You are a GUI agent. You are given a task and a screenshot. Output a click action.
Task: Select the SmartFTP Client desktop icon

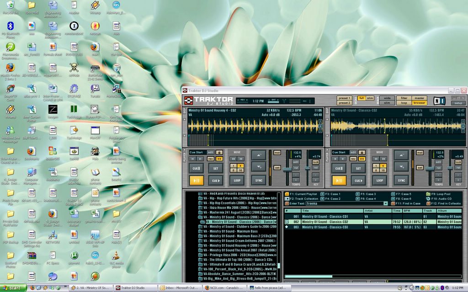pos(11,93)
